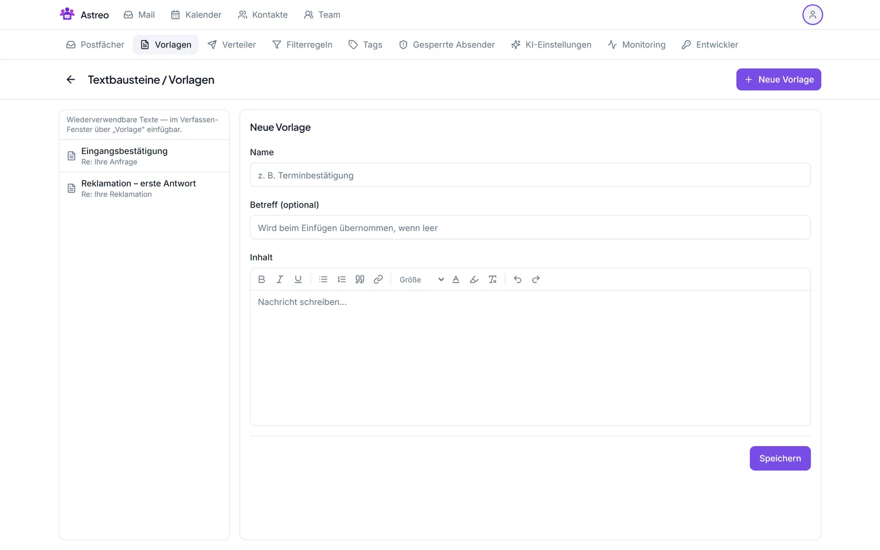The height and width of the screenshot is (550, 880).
Task: Clear text formatting
Action: click(x=493, y=280)
